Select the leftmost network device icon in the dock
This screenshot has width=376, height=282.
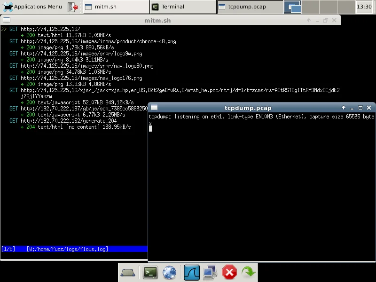pyautogui.click(x=128, y=272)
